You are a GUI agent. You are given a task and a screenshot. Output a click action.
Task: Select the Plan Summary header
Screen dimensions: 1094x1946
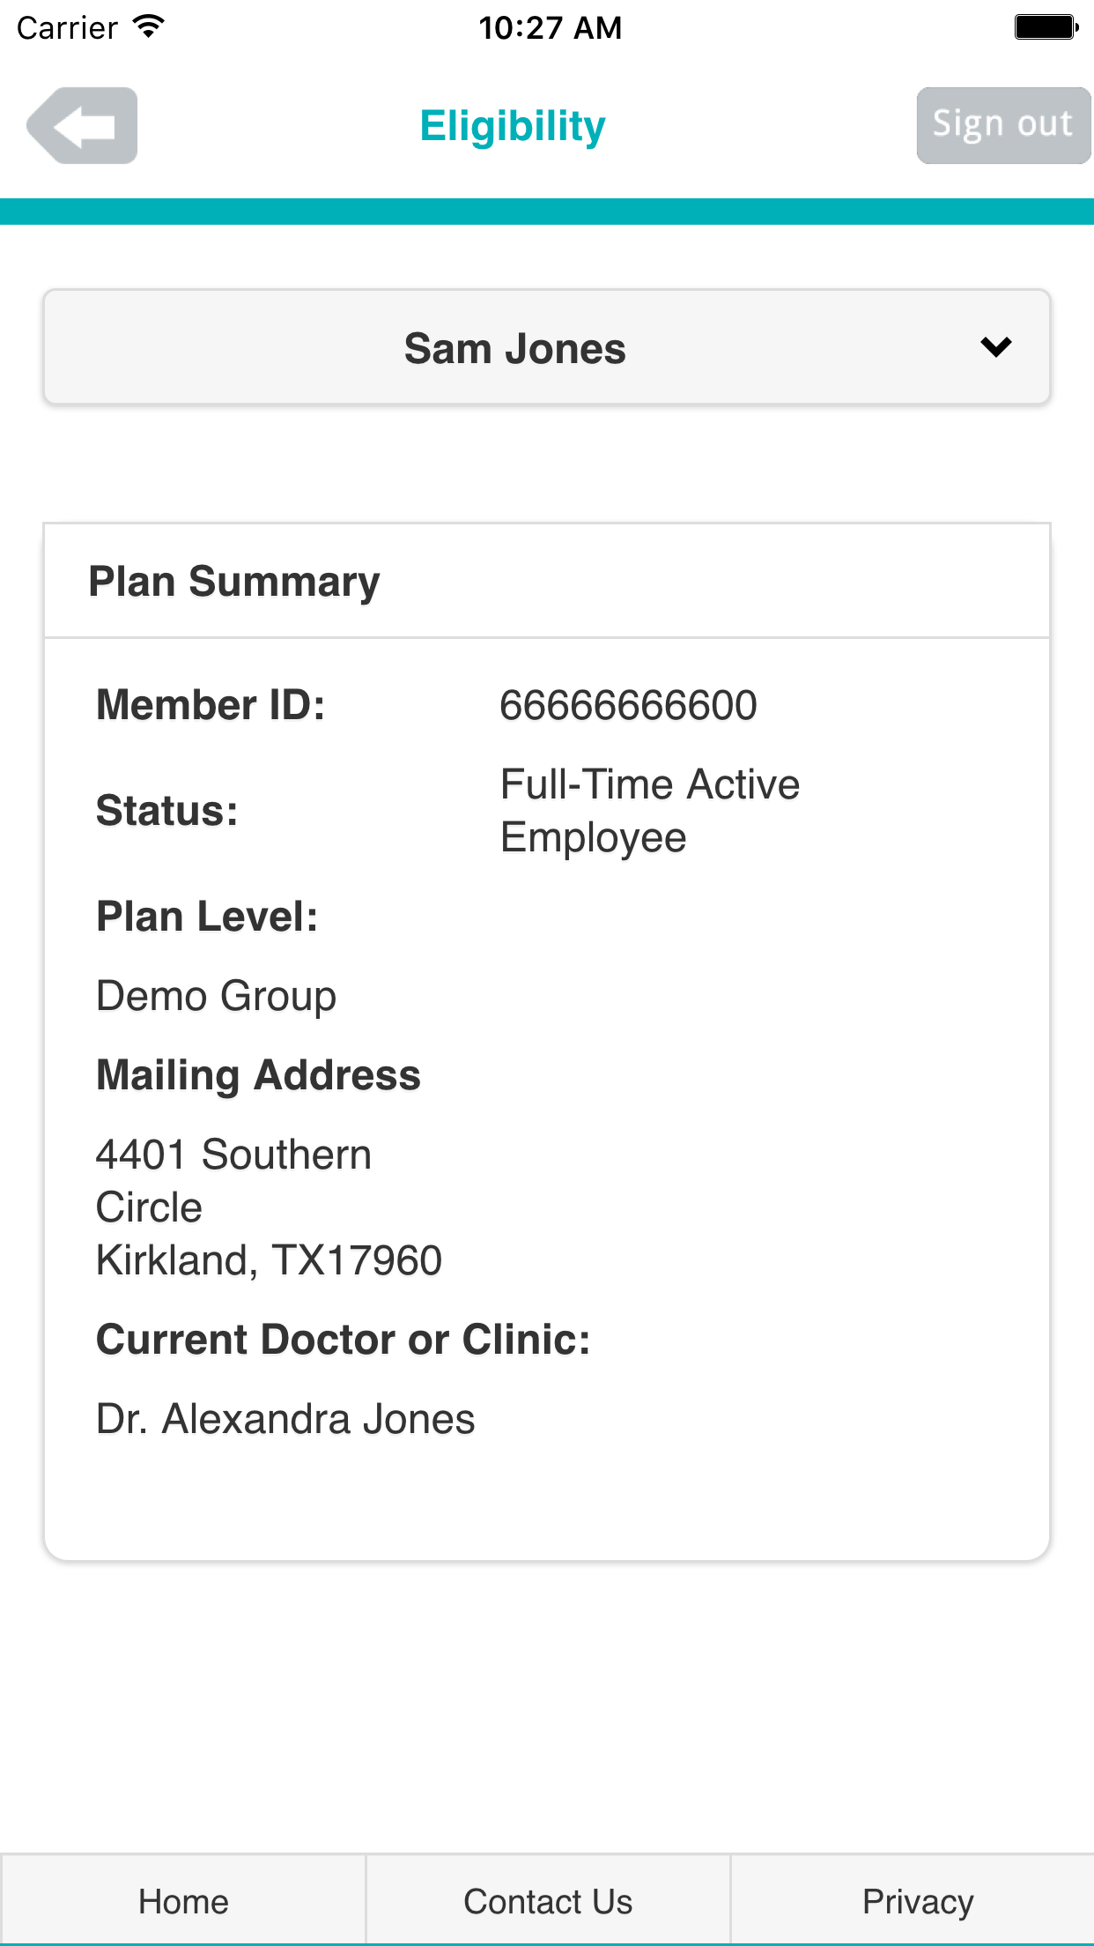[234, 582]
